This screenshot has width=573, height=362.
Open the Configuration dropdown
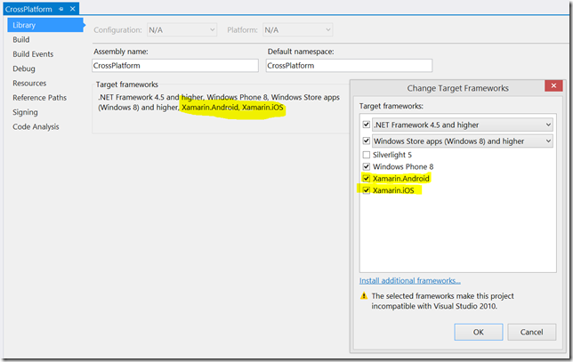tap(182, 30)
